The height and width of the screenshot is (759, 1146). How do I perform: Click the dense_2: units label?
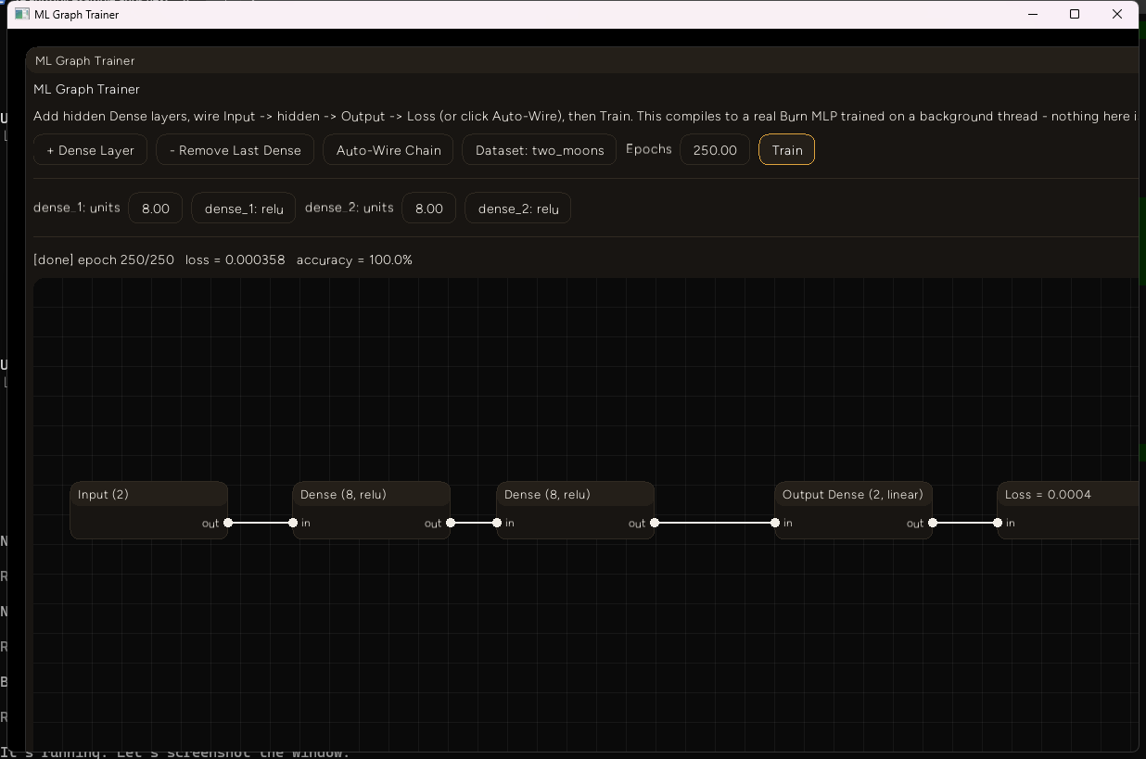(349, 208)
